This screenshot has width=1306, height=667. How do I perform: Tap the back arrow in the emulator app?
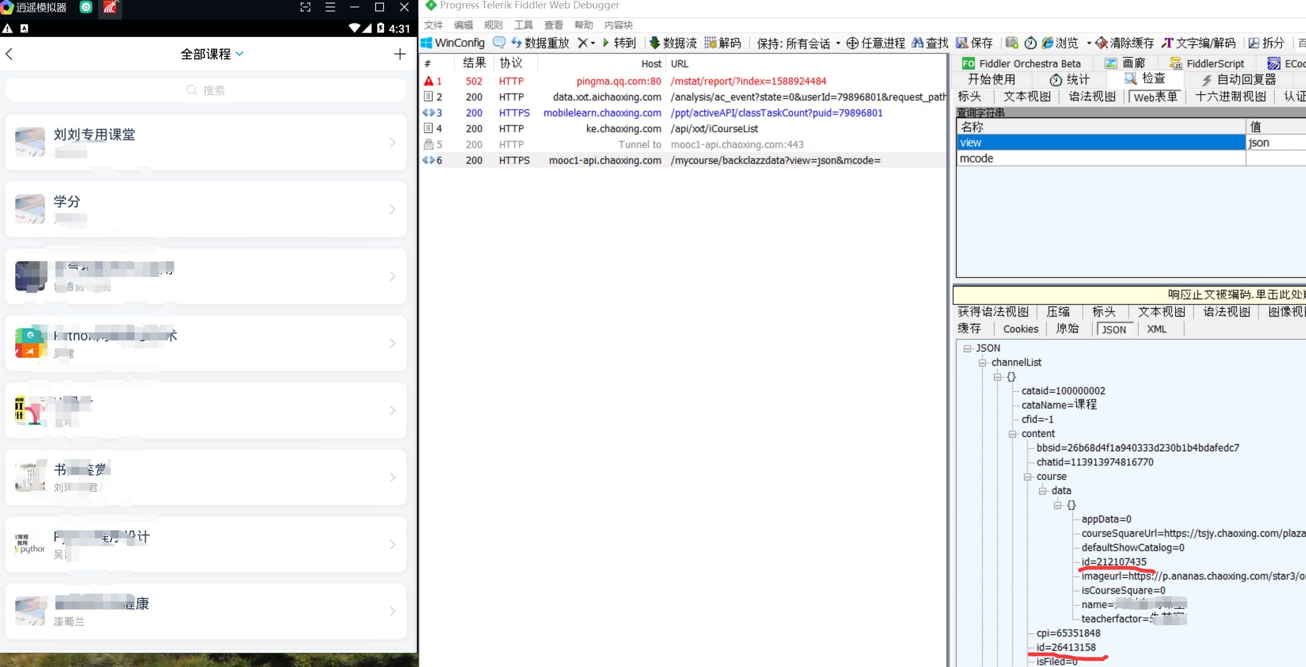point(9,54)
